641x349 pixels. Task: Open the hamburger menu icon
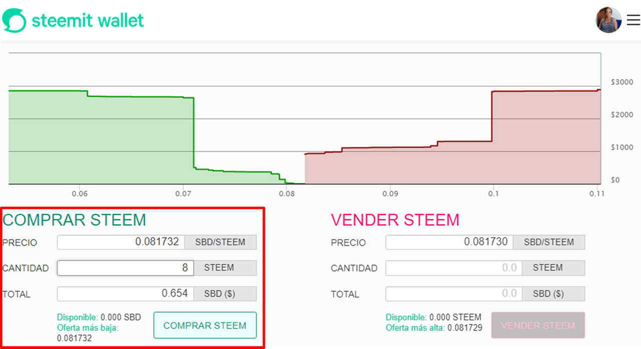(633, 20)
